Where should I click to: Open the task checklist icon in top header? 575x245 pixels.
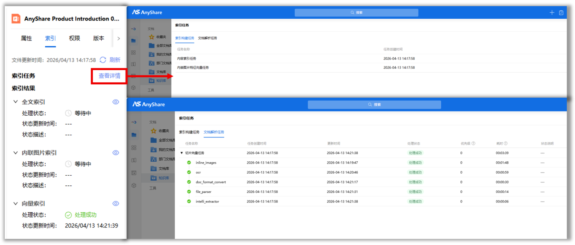[561, 13]
